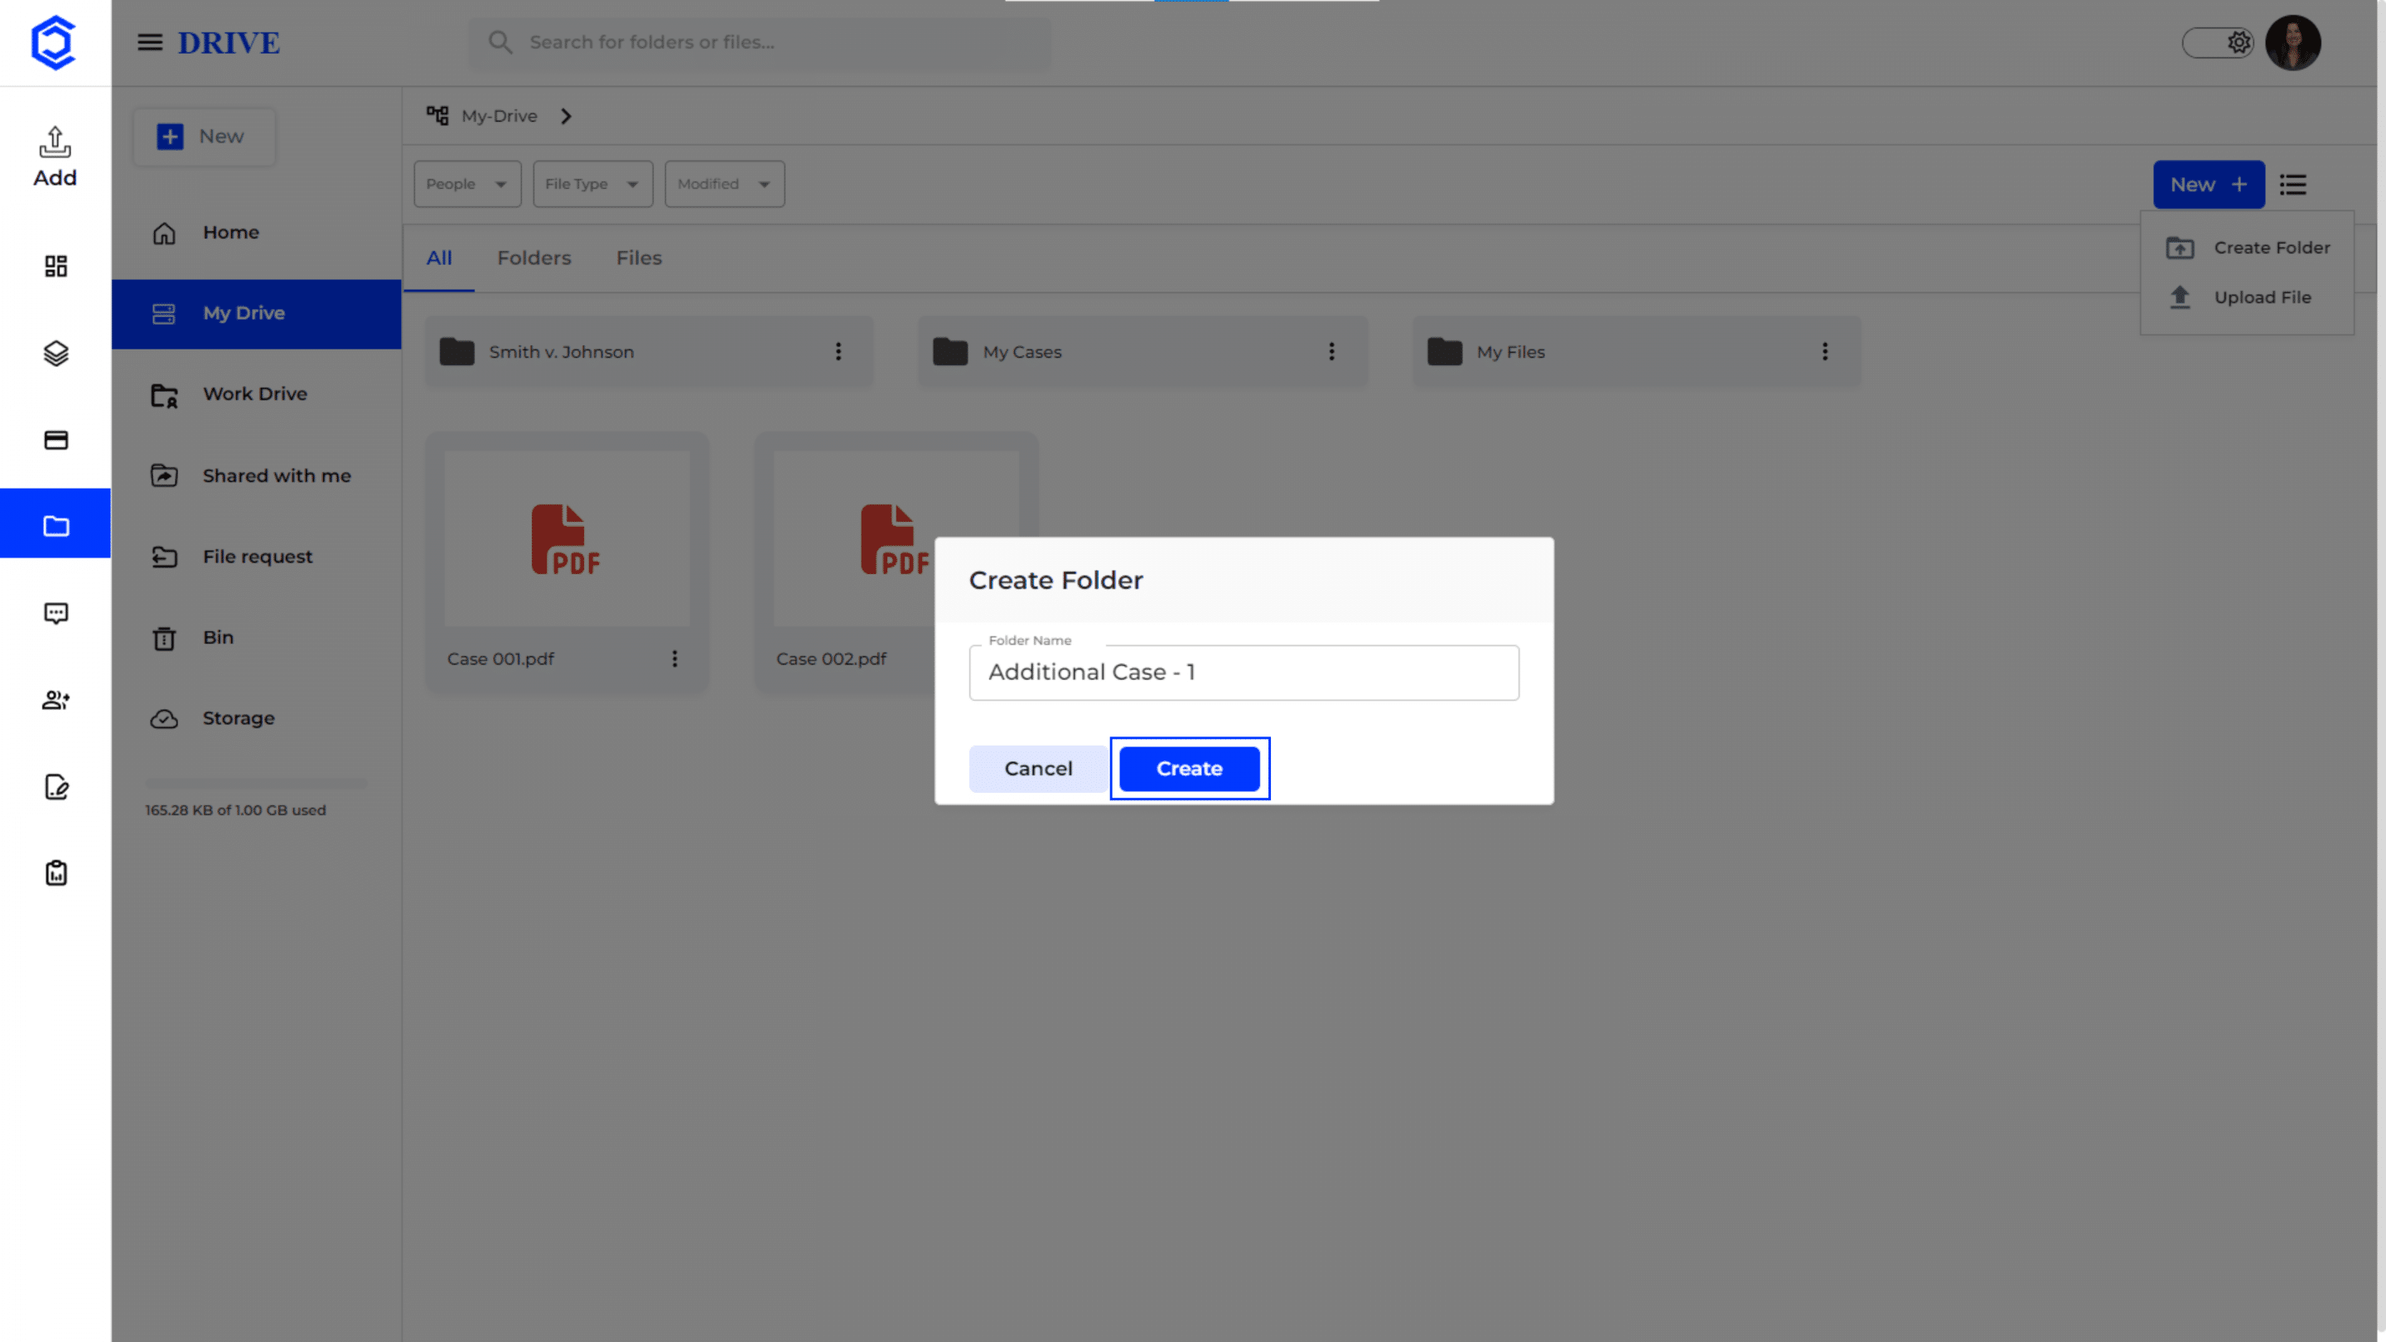Screen dimensions: 2386x1342
Task: Click the Folder Name input field
Action: (x=1244, y=673)
